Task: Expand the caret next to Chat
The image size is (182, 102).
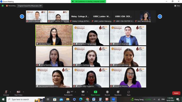Action: pyautogui.click(x=87, y=92)
